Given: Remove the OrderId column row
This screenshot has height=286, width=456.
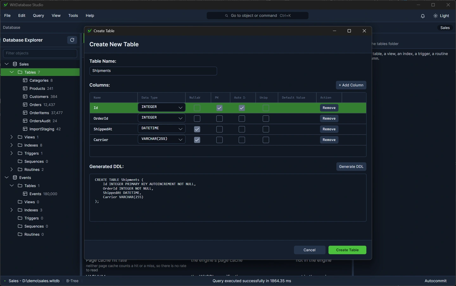Looking at the screenshot, I should (x=329, y=119).
